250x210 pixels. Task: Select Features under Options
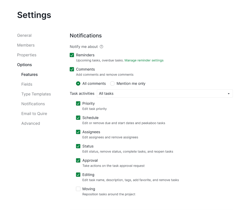[30, 74]
